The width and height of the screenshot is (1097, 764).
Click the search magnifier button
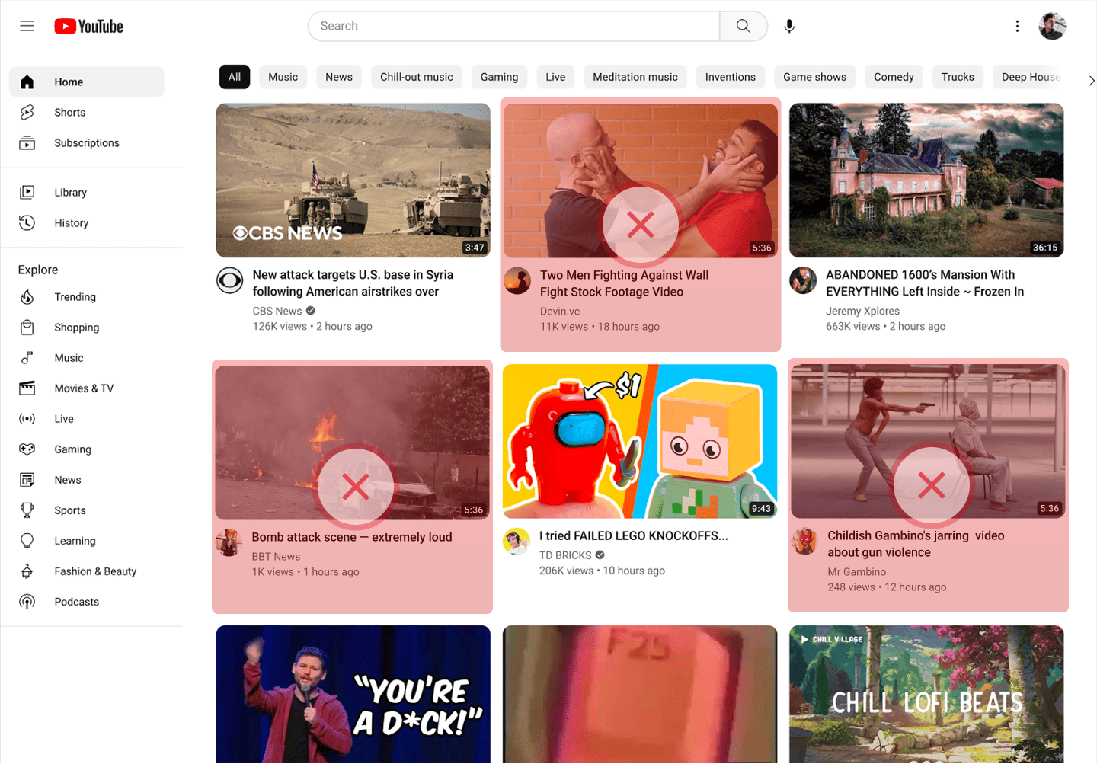(x=743, y=26)
